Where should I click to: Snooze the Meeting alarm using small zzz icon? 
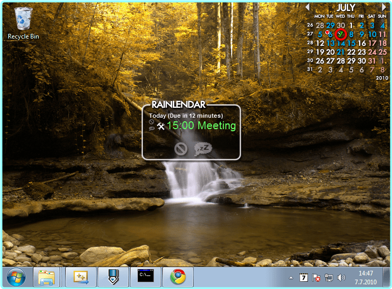tap(151, 128)
